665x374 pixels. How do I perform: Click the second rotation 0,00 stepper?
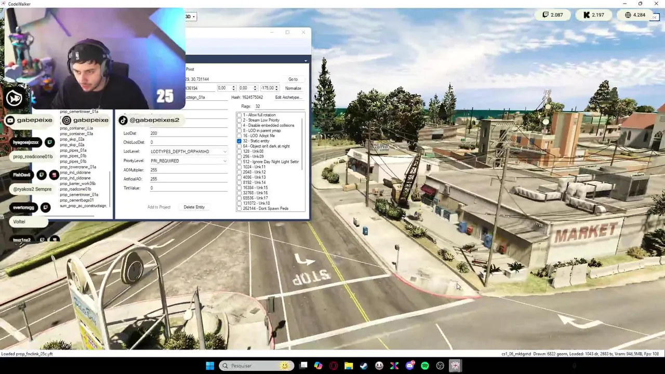[255, 88]
